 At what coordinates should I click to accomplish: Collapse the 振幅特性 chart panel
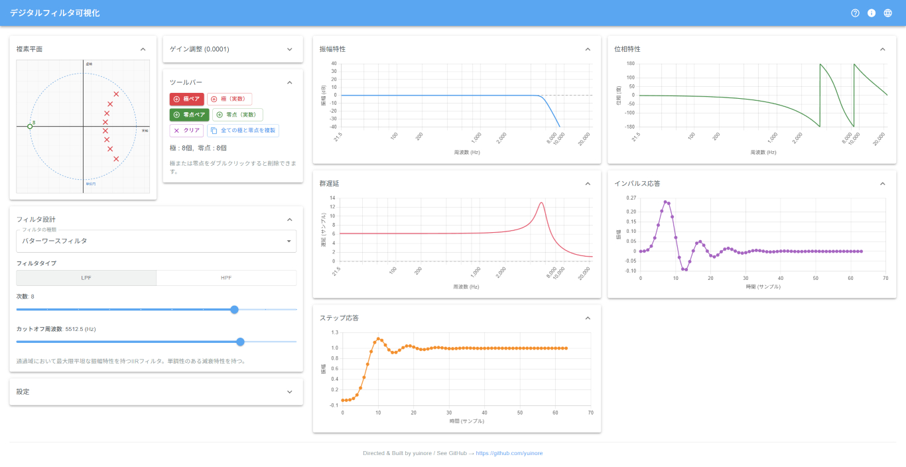(587, 49)
